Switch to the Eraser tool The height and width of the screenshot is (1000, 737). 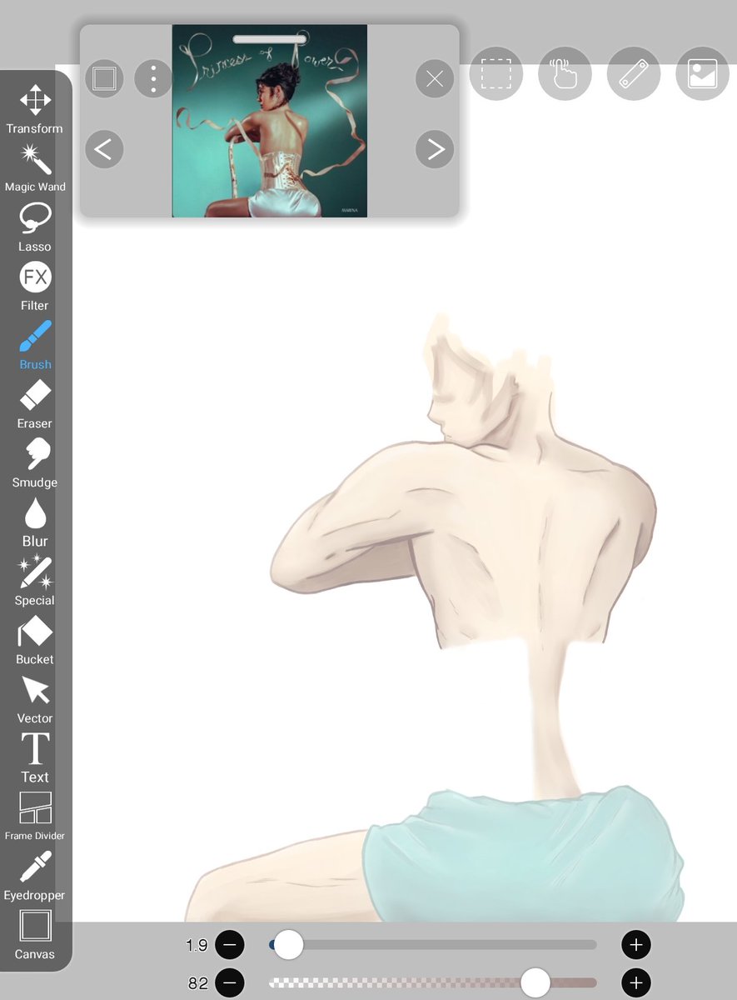pyautogui.click(x=34, y=395)
